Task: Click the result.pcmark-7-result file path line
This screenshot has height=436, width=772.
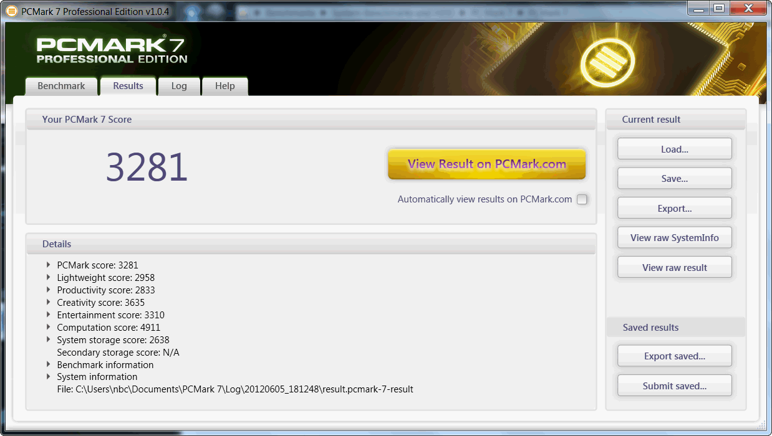Action: 235,389
